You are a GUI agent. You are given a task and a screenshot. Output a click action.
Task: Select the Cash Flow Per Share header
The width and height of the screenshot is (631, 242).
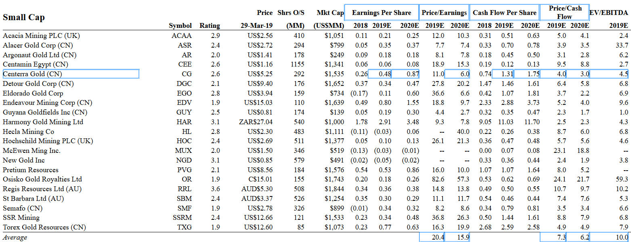coord(504,13)
